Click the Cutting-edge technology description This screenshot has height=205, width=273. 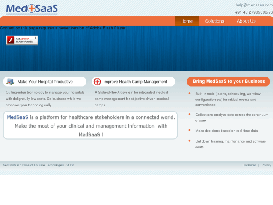click(45, 99)
